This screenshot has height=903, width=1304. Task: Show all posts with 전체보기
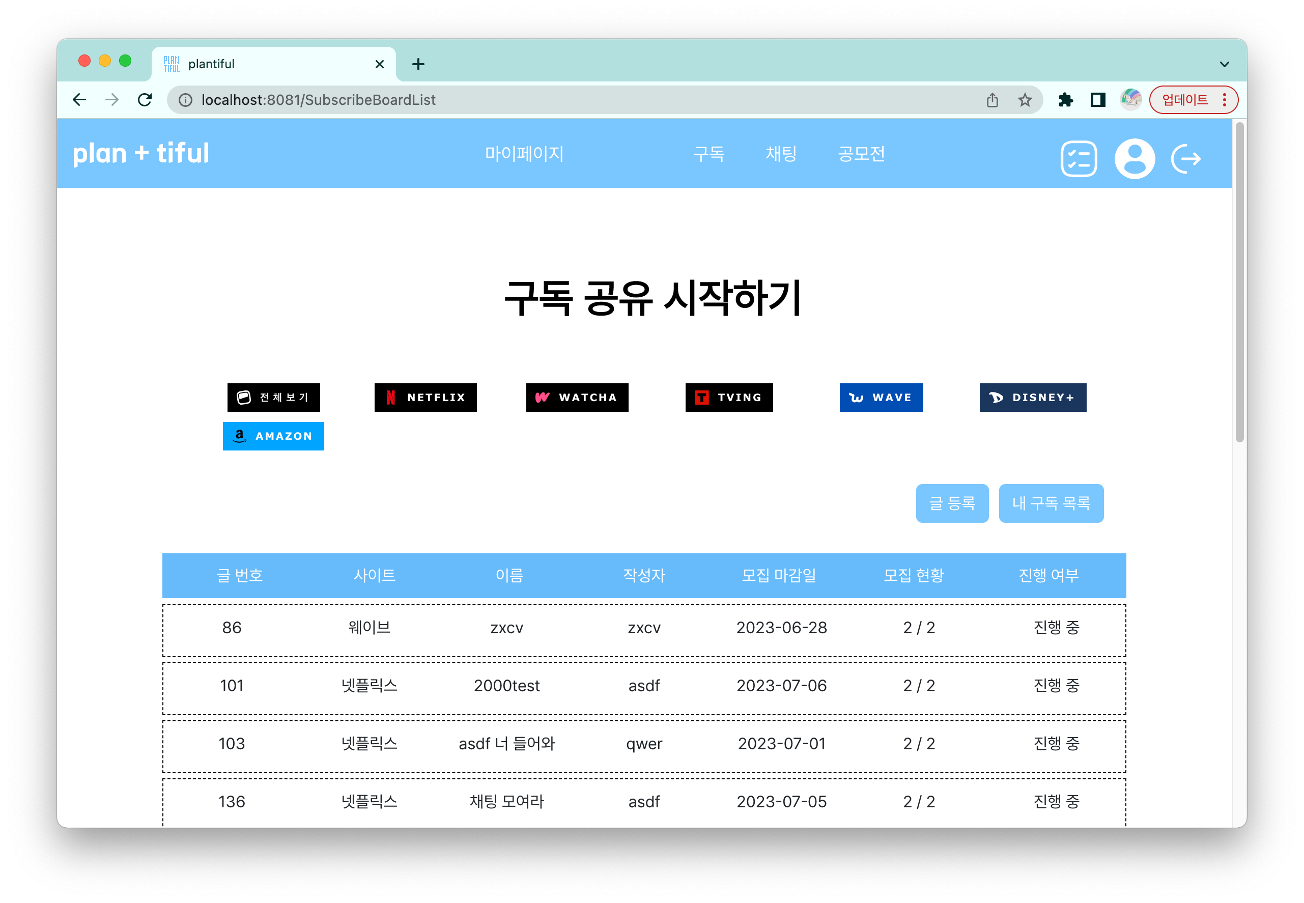coord(273,397)
